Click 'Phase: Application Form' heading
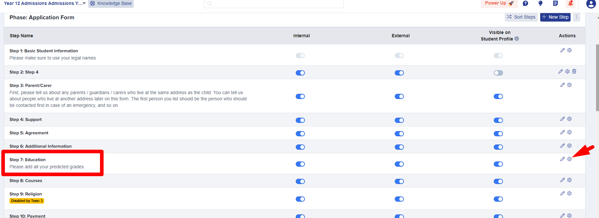599x218 pixels. 42,17
